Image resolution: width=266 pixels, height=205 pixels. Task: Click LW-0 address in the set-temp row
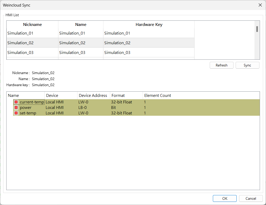coord(83,113)
